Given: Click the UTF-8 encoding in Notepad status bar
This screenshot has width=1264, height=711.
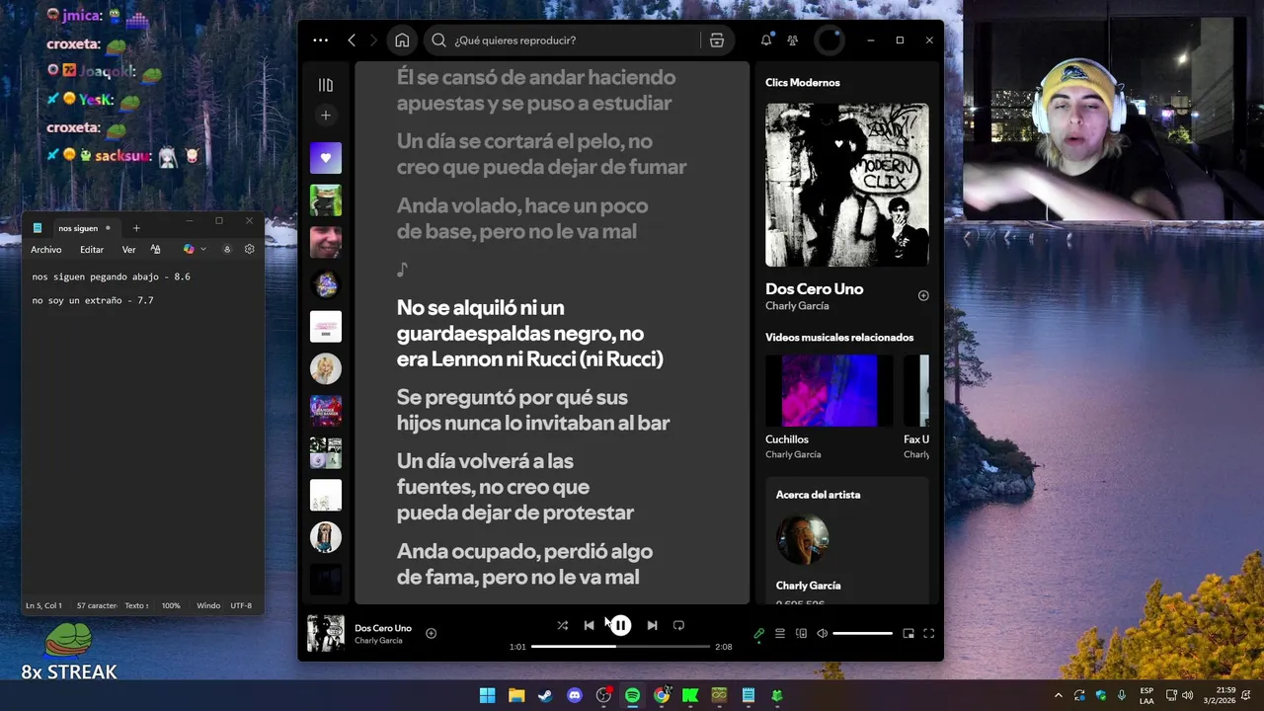Looking at the screenshot, I should coord(241,605).
